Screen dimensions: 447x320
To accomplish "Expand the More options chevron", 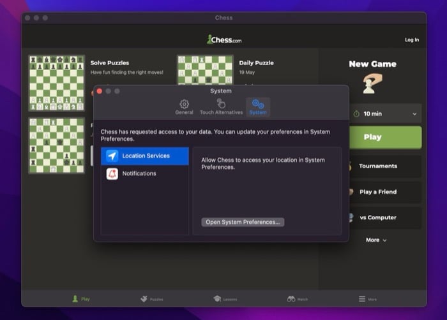I will [384, 240].
